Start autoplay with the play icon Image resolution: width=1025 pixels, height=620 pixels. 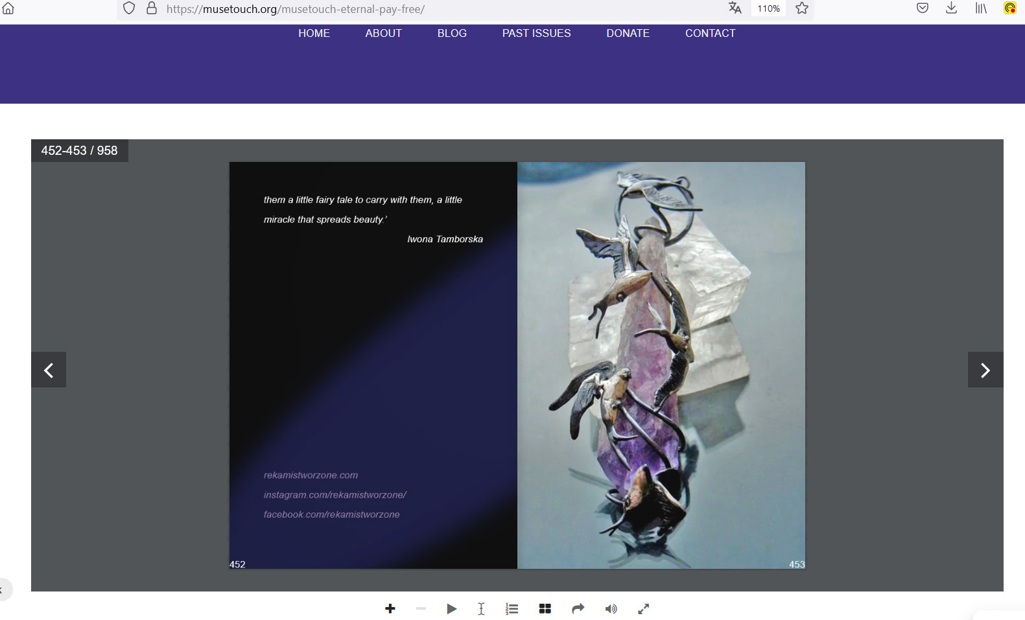tap(452, 608)
